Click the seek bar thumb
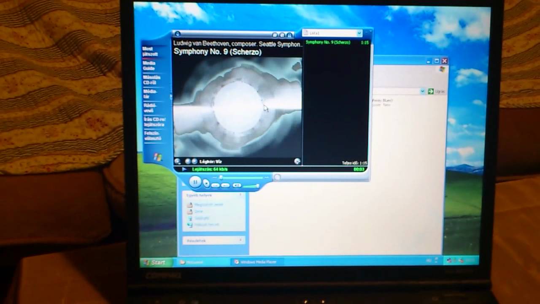This screenshot has width=540, height=304. click(221, 177)
